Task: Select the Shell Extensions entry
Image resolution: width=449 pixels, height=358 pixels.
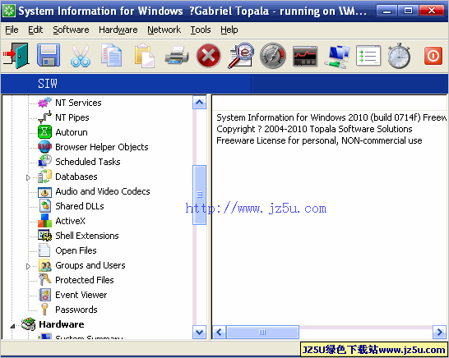Action: click(x=87, y=236)
